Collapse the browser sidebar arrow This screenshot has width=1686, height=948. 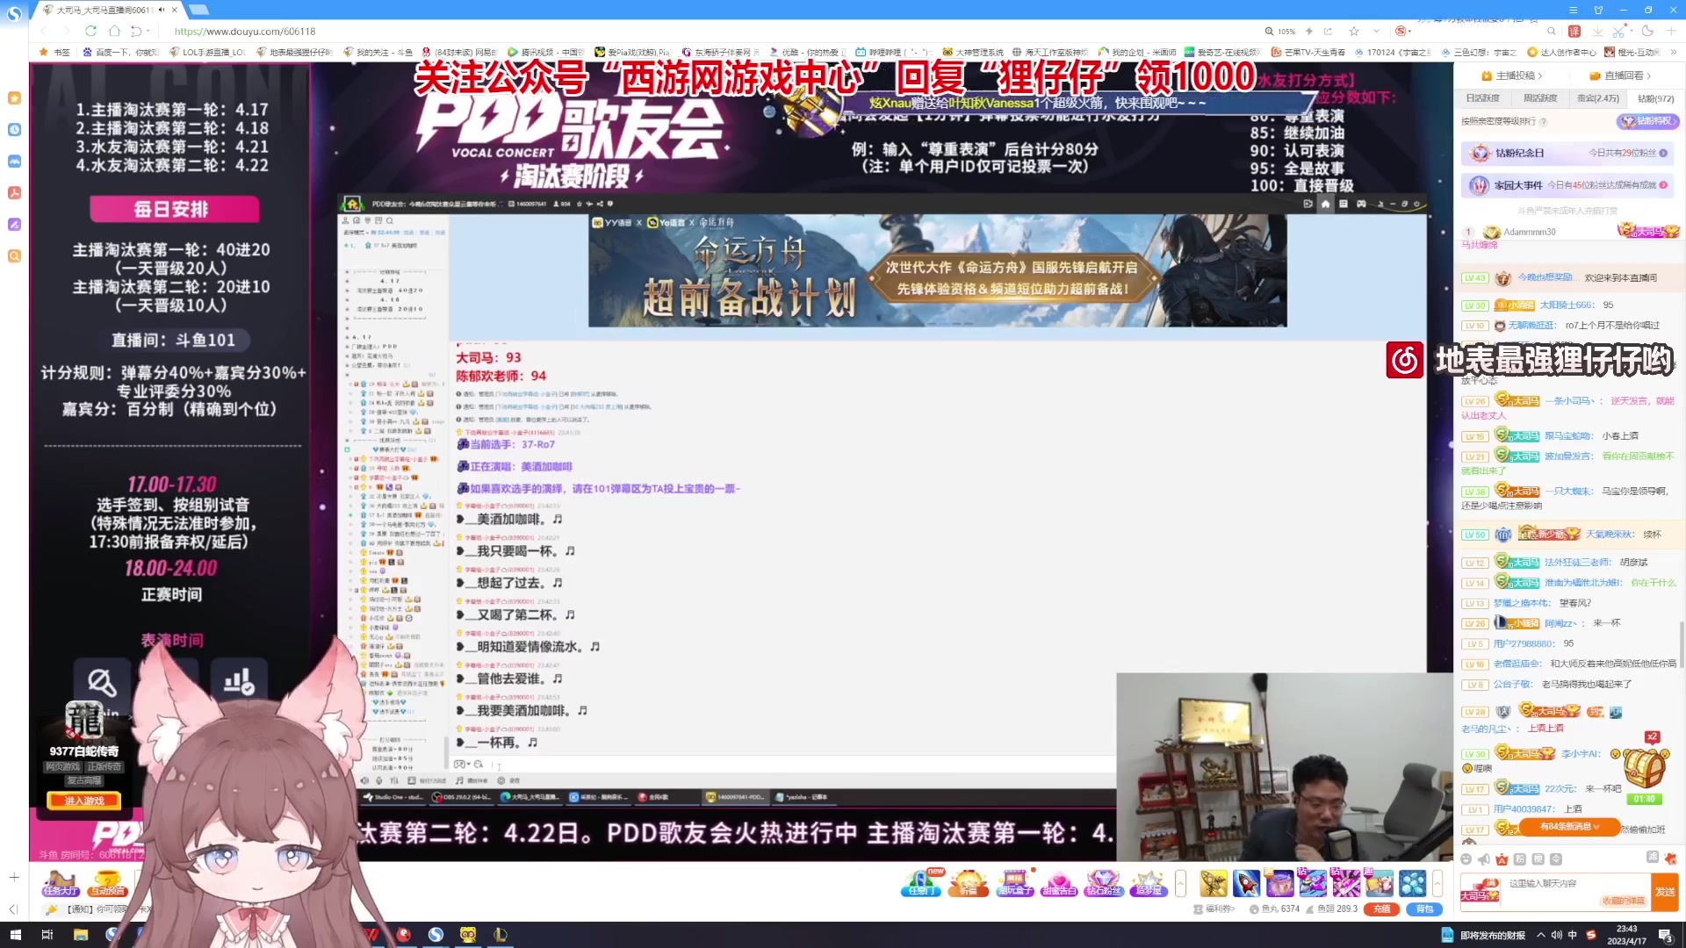(x=14, y=909)
